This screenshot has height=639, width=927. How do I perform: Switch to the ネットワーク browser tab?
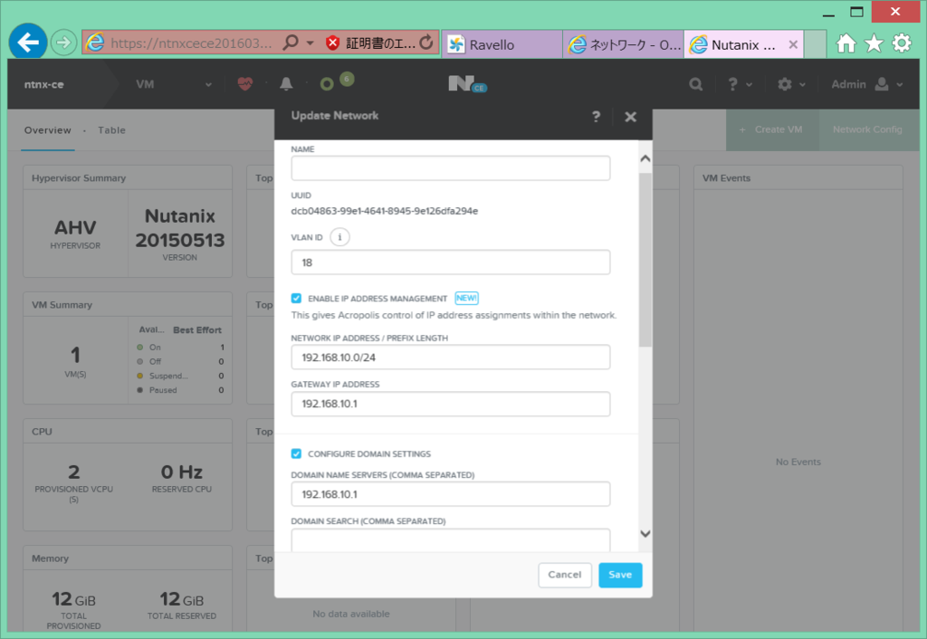click(624, 44)
